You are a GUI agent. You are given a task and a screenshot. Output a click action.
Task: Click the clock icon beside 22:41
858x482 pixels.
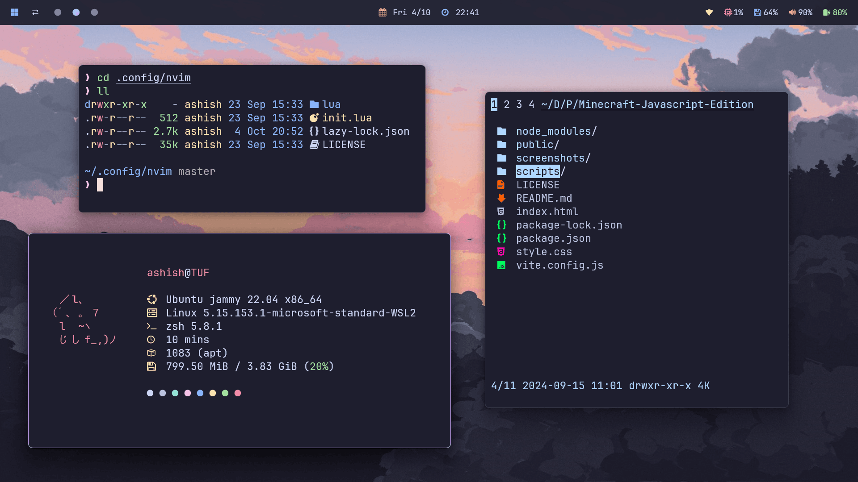tap(445, 12)
